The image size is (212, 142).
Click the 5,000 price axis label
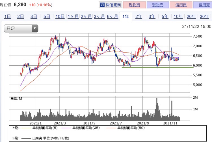[x=198, y=85]
